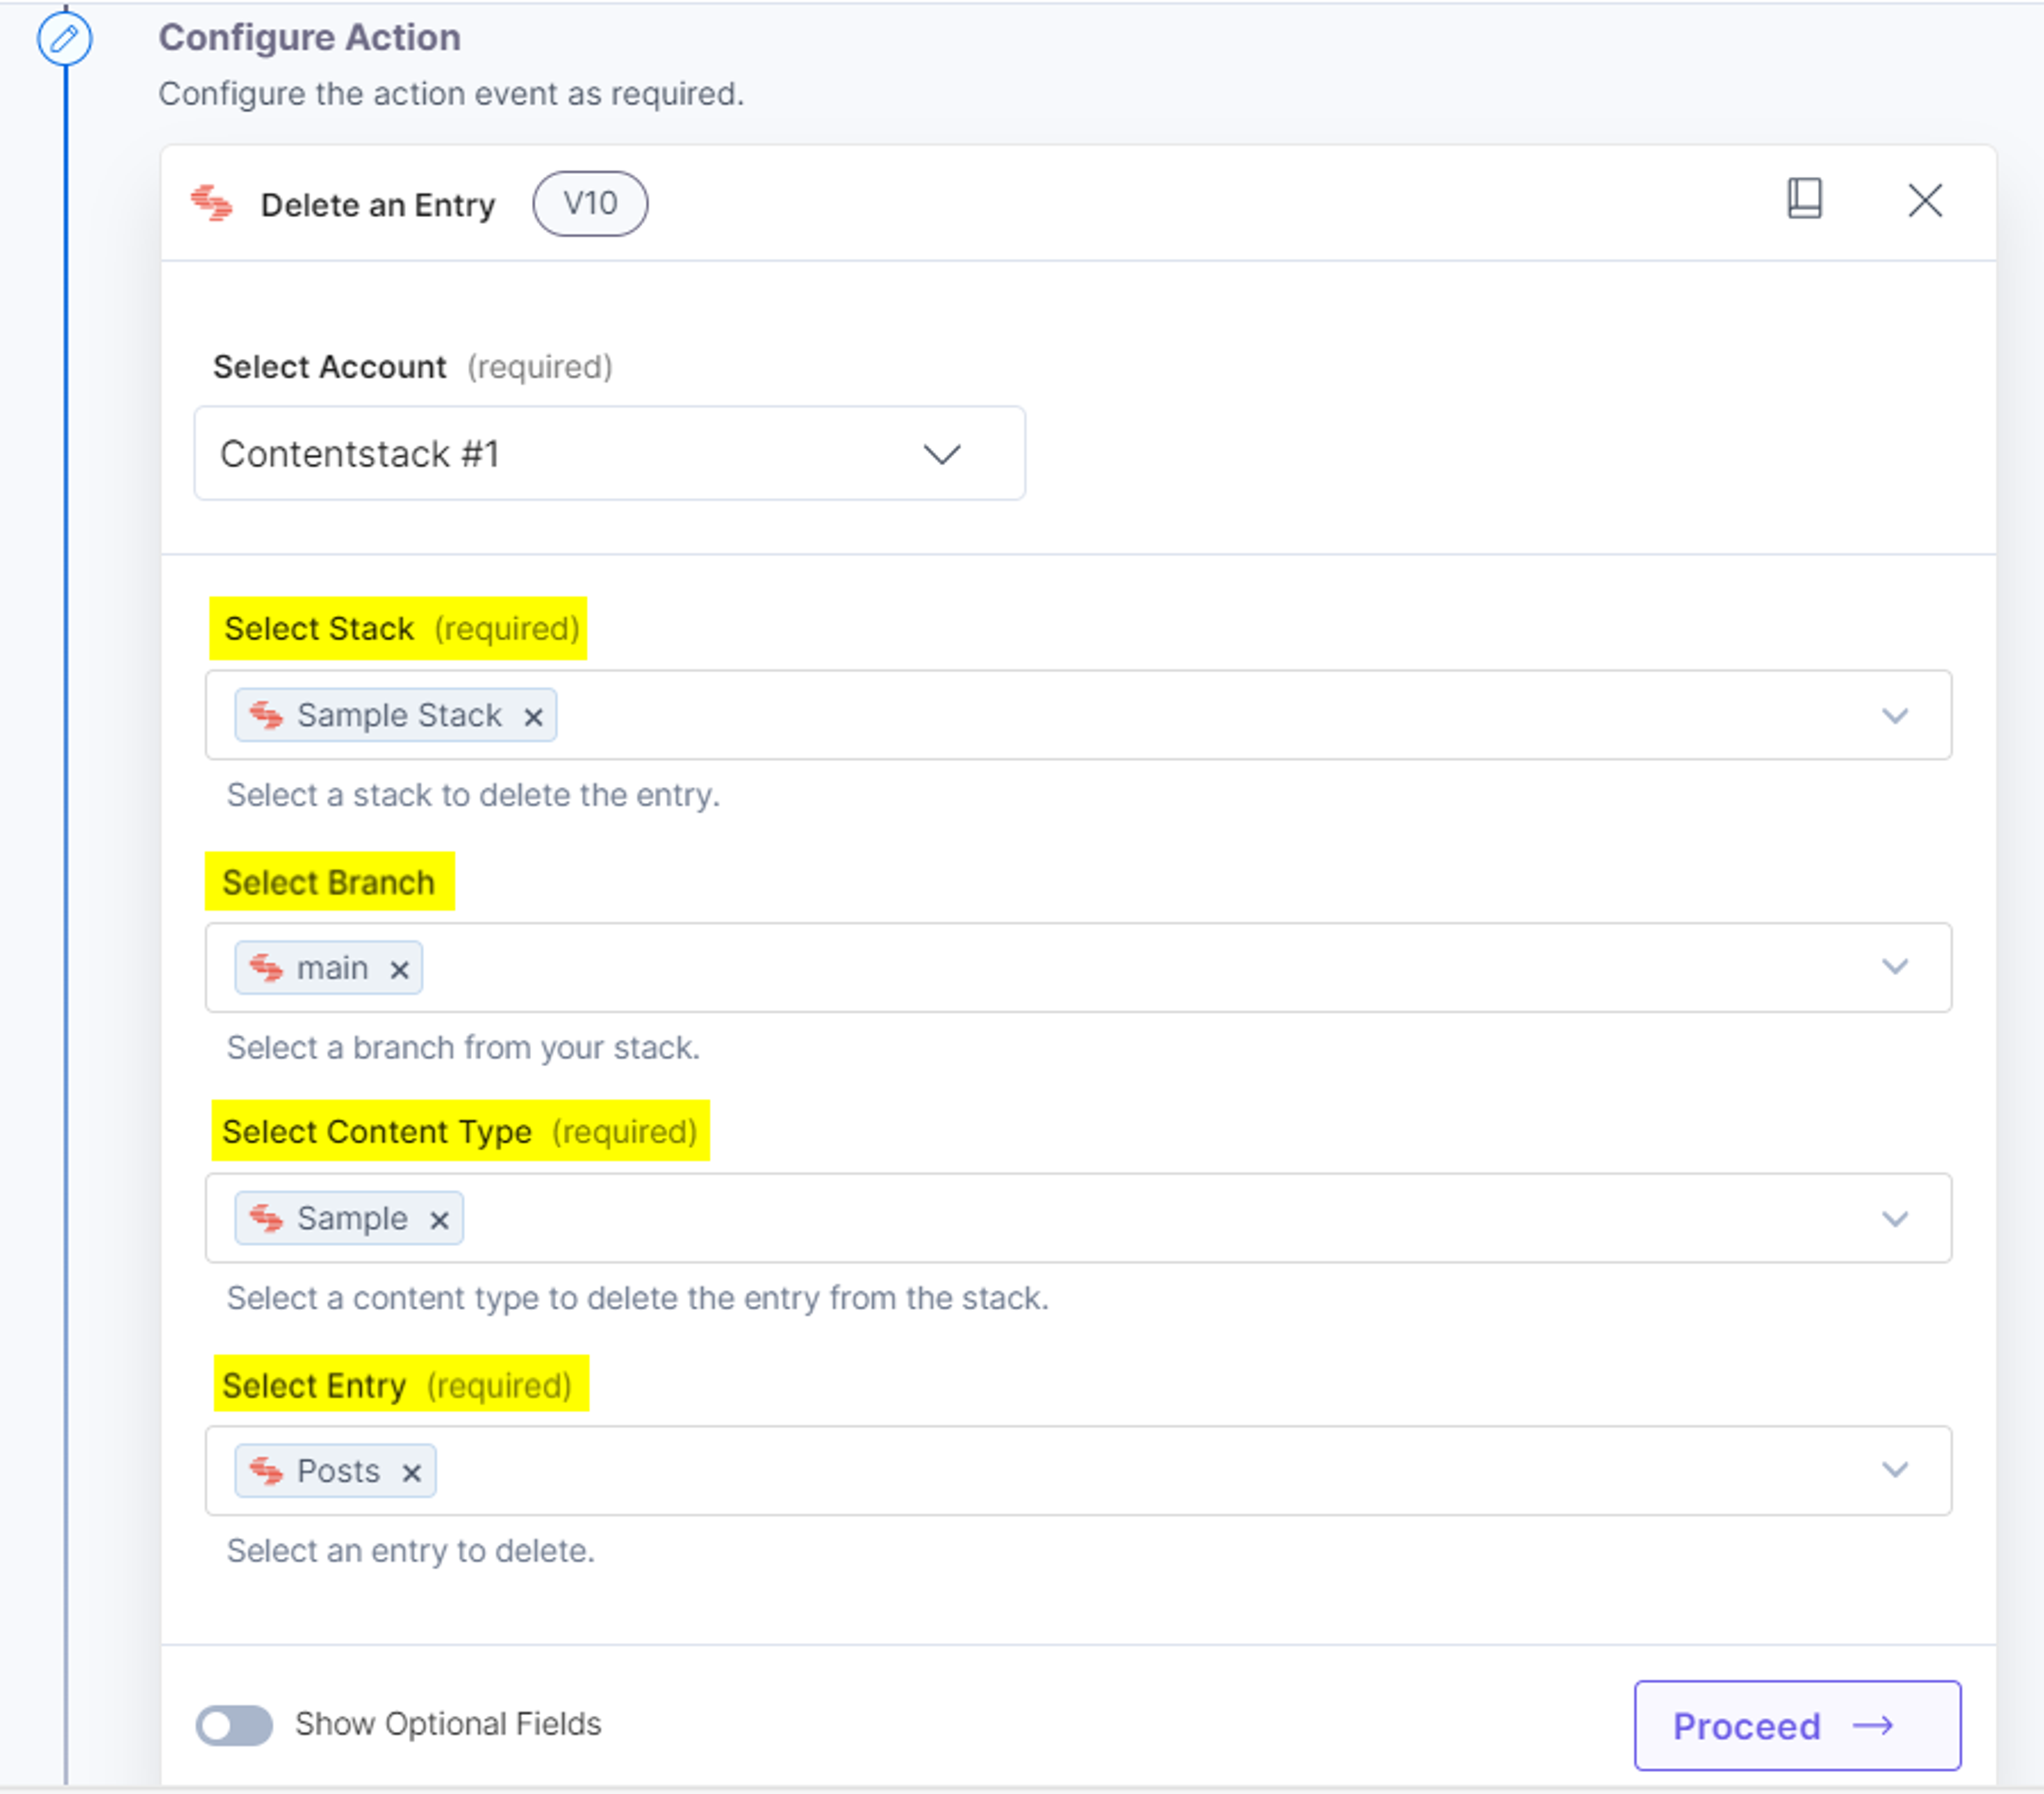Toggle Show Optional Fields switch
Viewport: 2044px width, 1794px height.
tap(234, 1725)
